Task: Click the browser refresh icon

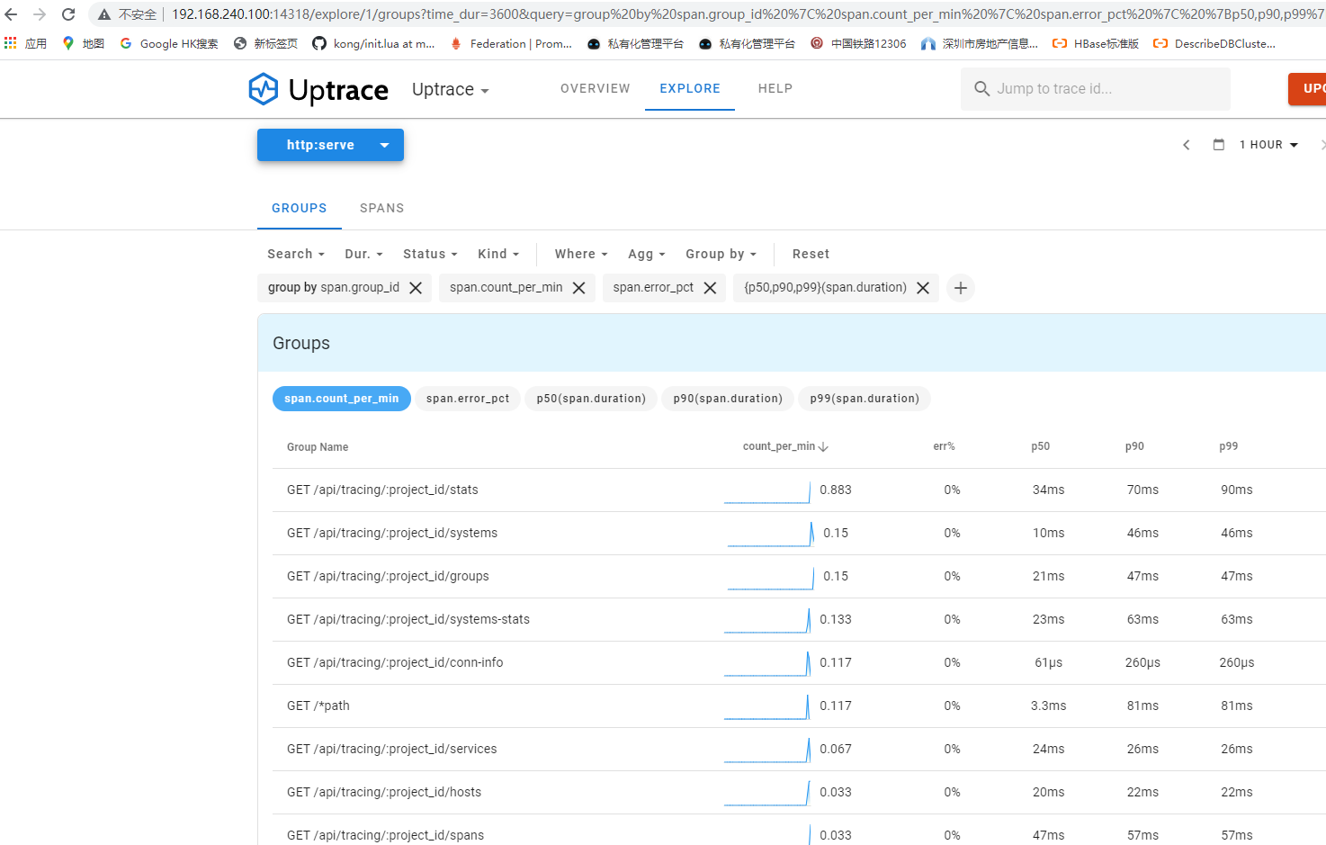Action: [x=67, y=13]
